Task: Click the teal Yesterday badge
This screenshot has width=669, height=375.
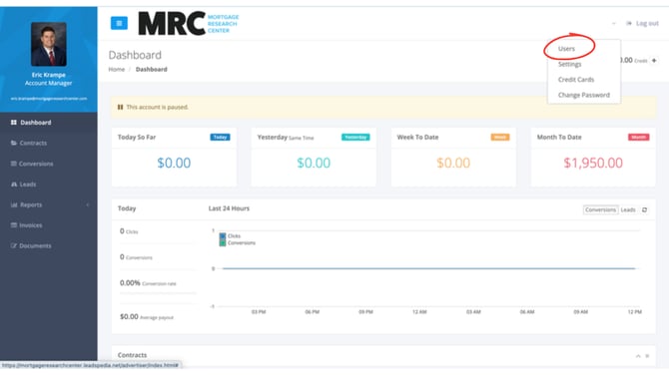Action: 355,137
